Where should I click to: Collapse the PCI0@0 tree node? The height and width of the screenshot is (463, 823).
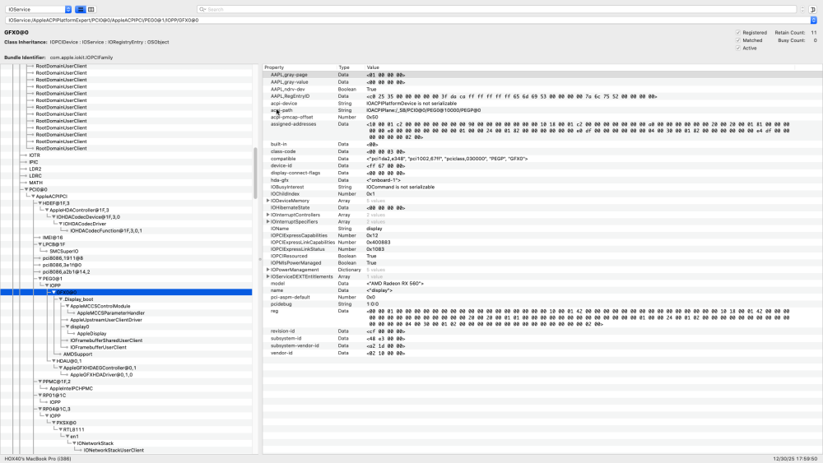(26, 190)
